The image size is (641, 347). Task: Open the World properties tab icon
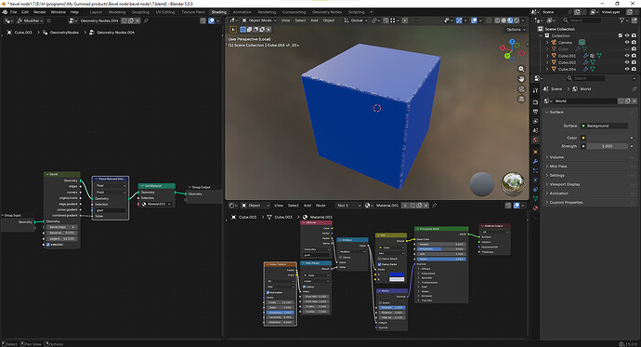(x=535, y=140)
